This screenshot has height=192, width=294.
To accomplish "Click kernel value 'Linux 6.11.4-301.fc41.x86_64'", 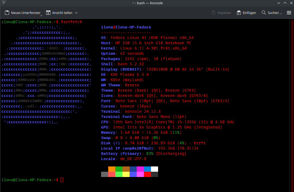I will [153, 48].
